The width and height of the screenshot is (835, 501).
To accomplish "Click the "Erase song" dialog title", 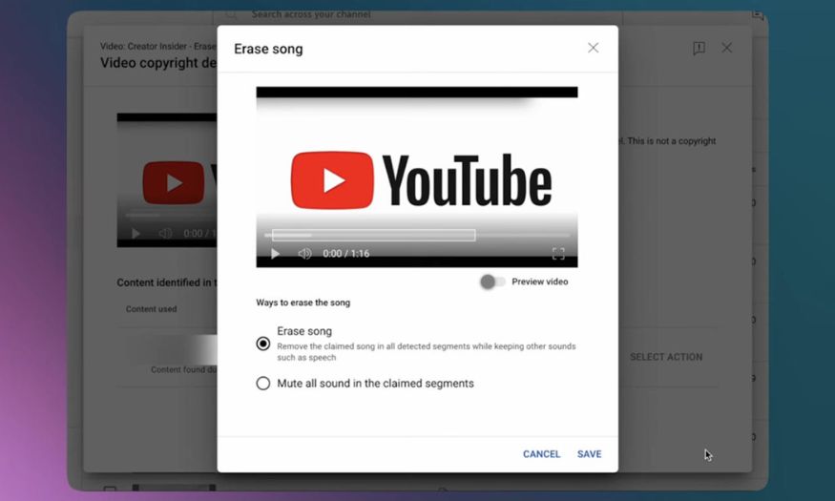I will click(x=268, y=49).
